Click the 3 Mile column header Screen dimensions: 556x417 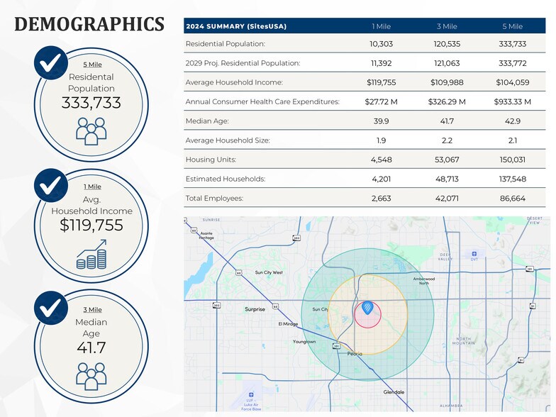447,26
